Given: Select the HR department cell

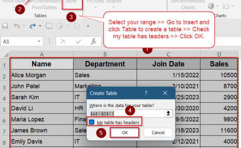Looking at the screenshot, I should point(80,108).
